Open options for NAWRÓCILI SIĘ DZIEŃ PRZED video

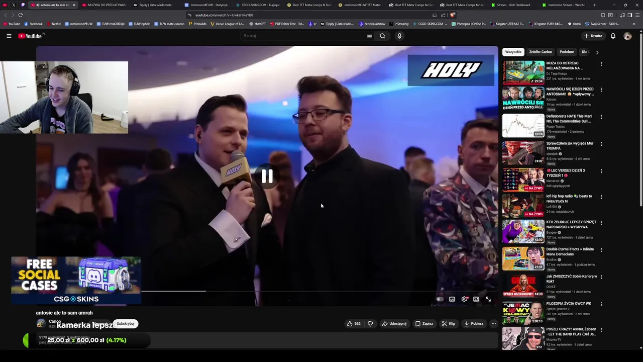(x=601, y=90)
